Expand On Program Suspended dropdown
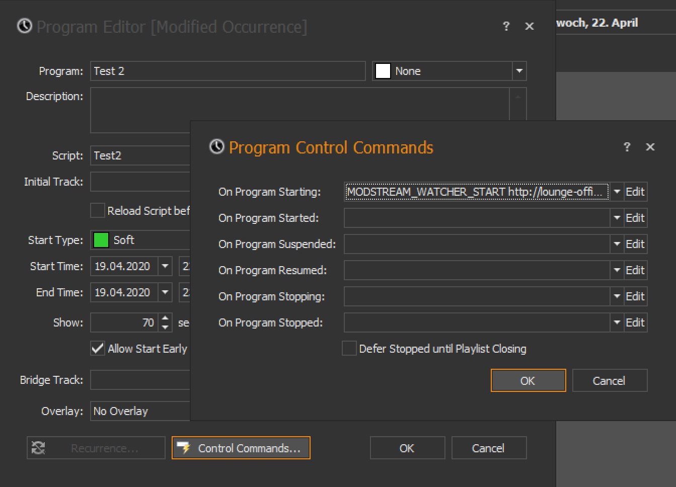 [x=617, y=244]
